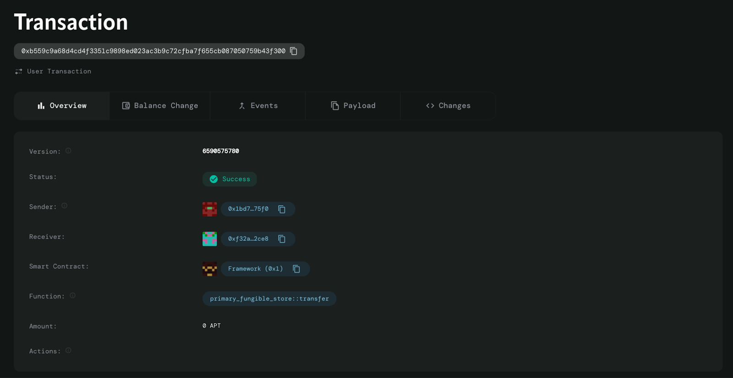Click the Function info icon
This screenshot has height=378, width=733.
(x=72, y=296)
